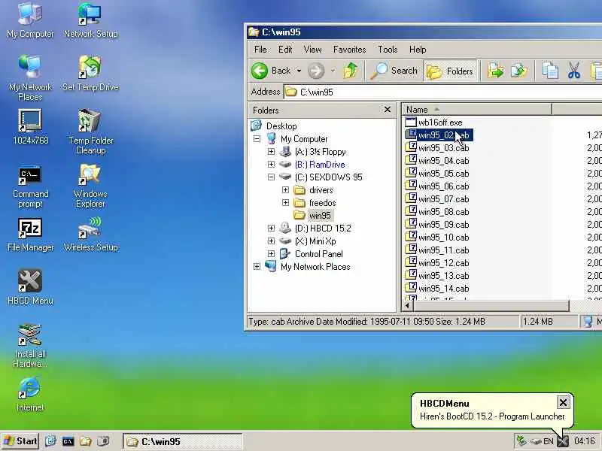Expand the Control Panel tree node

pyautogui.click(x=271, y=253)
